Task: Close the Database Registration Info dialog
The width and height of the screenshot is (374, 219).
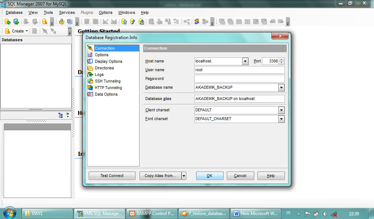Action: click(x=280, y=36)
